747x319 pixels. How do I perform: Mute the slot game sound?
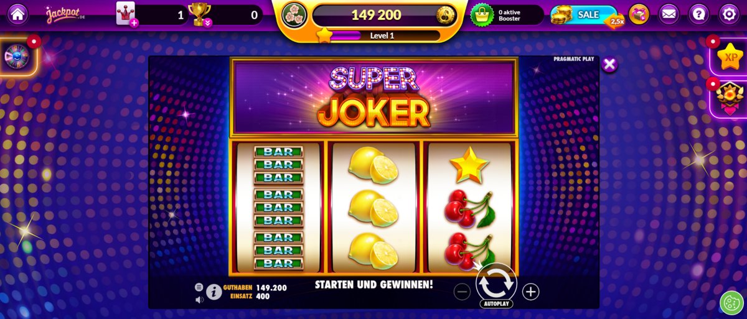(199, 300)
